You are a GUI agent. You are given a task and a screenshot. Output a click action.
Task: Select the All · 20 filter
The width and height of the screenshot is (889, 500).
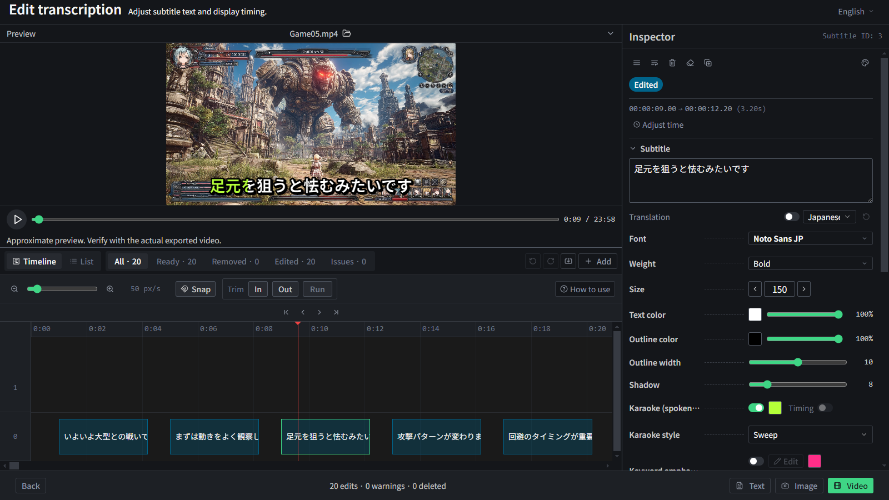pos(128,261)
